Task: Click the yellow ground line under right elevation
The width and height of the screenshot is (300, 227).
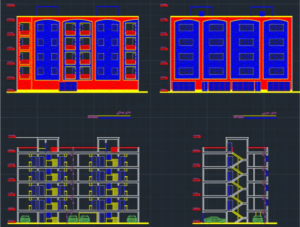Action: click(x=229, y=92)
